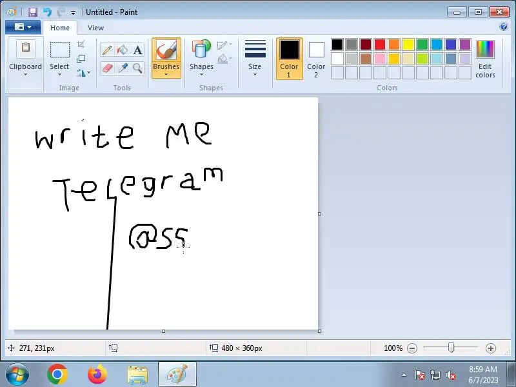Pick the green color swatch
This screenshot has width=516, height=387.
coord(422,45)
